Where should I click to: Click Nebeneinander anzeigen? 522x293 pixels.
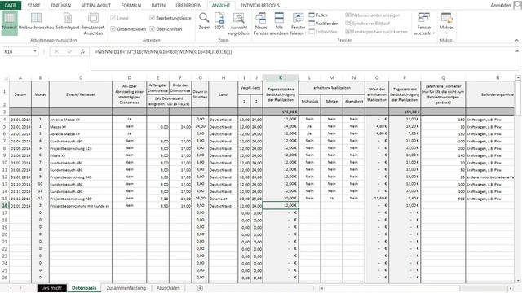373,15
